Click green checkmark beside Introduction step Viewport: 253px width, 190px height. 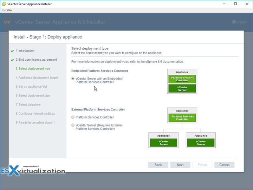point(13,51)
